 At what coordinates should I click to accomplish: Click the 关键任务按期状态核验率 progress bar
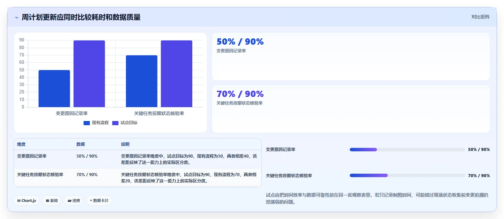pyautogui.click(x=407, y=175)
